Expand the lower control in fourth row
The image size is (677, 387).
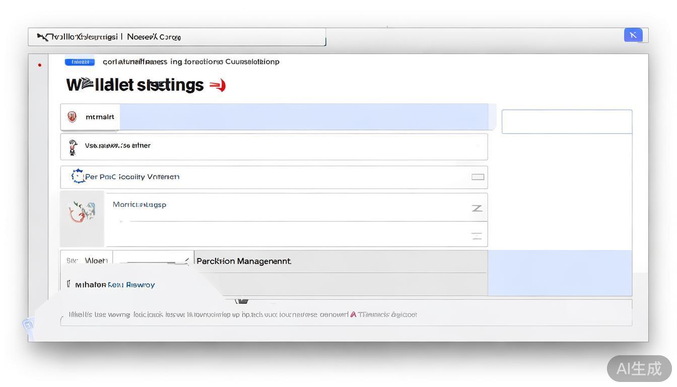pos(477,235)
